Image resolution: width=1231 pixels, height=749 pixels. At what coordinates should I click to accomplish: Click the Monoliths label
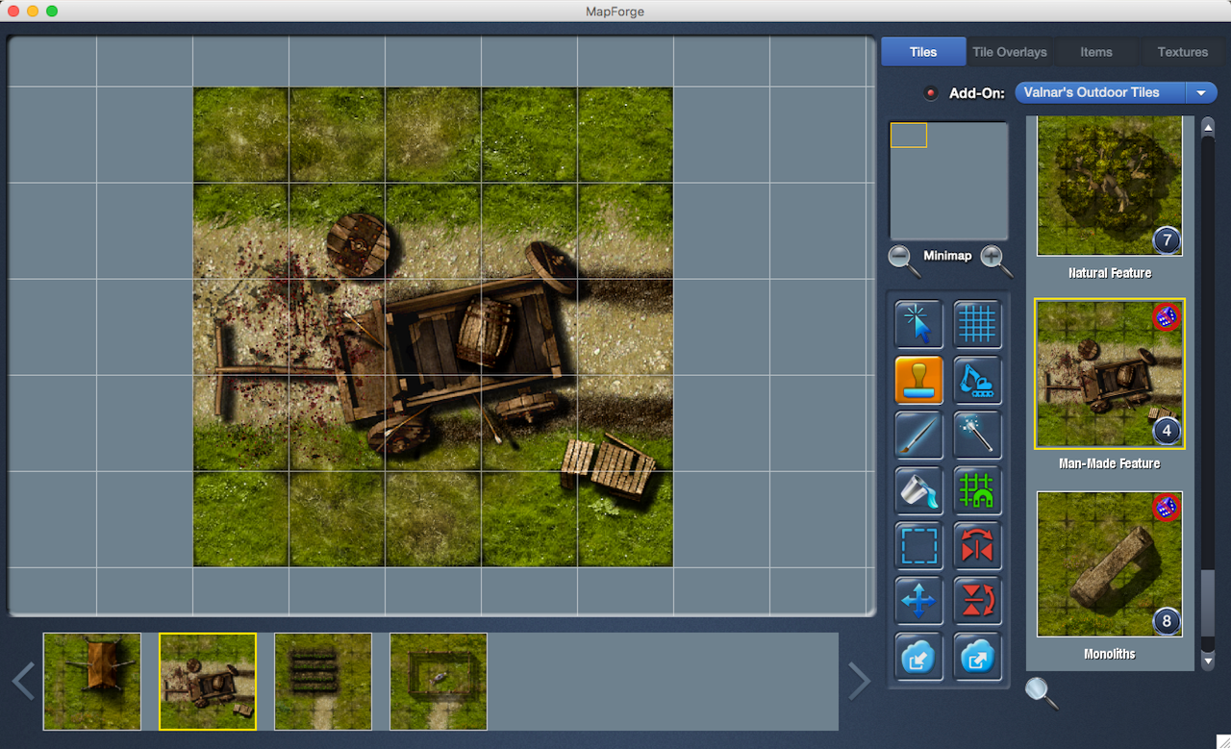(x=1110, y=654)
